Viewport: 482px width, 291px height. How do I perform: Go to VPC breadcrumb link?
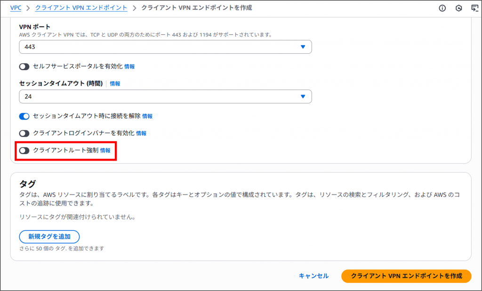[16, 8]
